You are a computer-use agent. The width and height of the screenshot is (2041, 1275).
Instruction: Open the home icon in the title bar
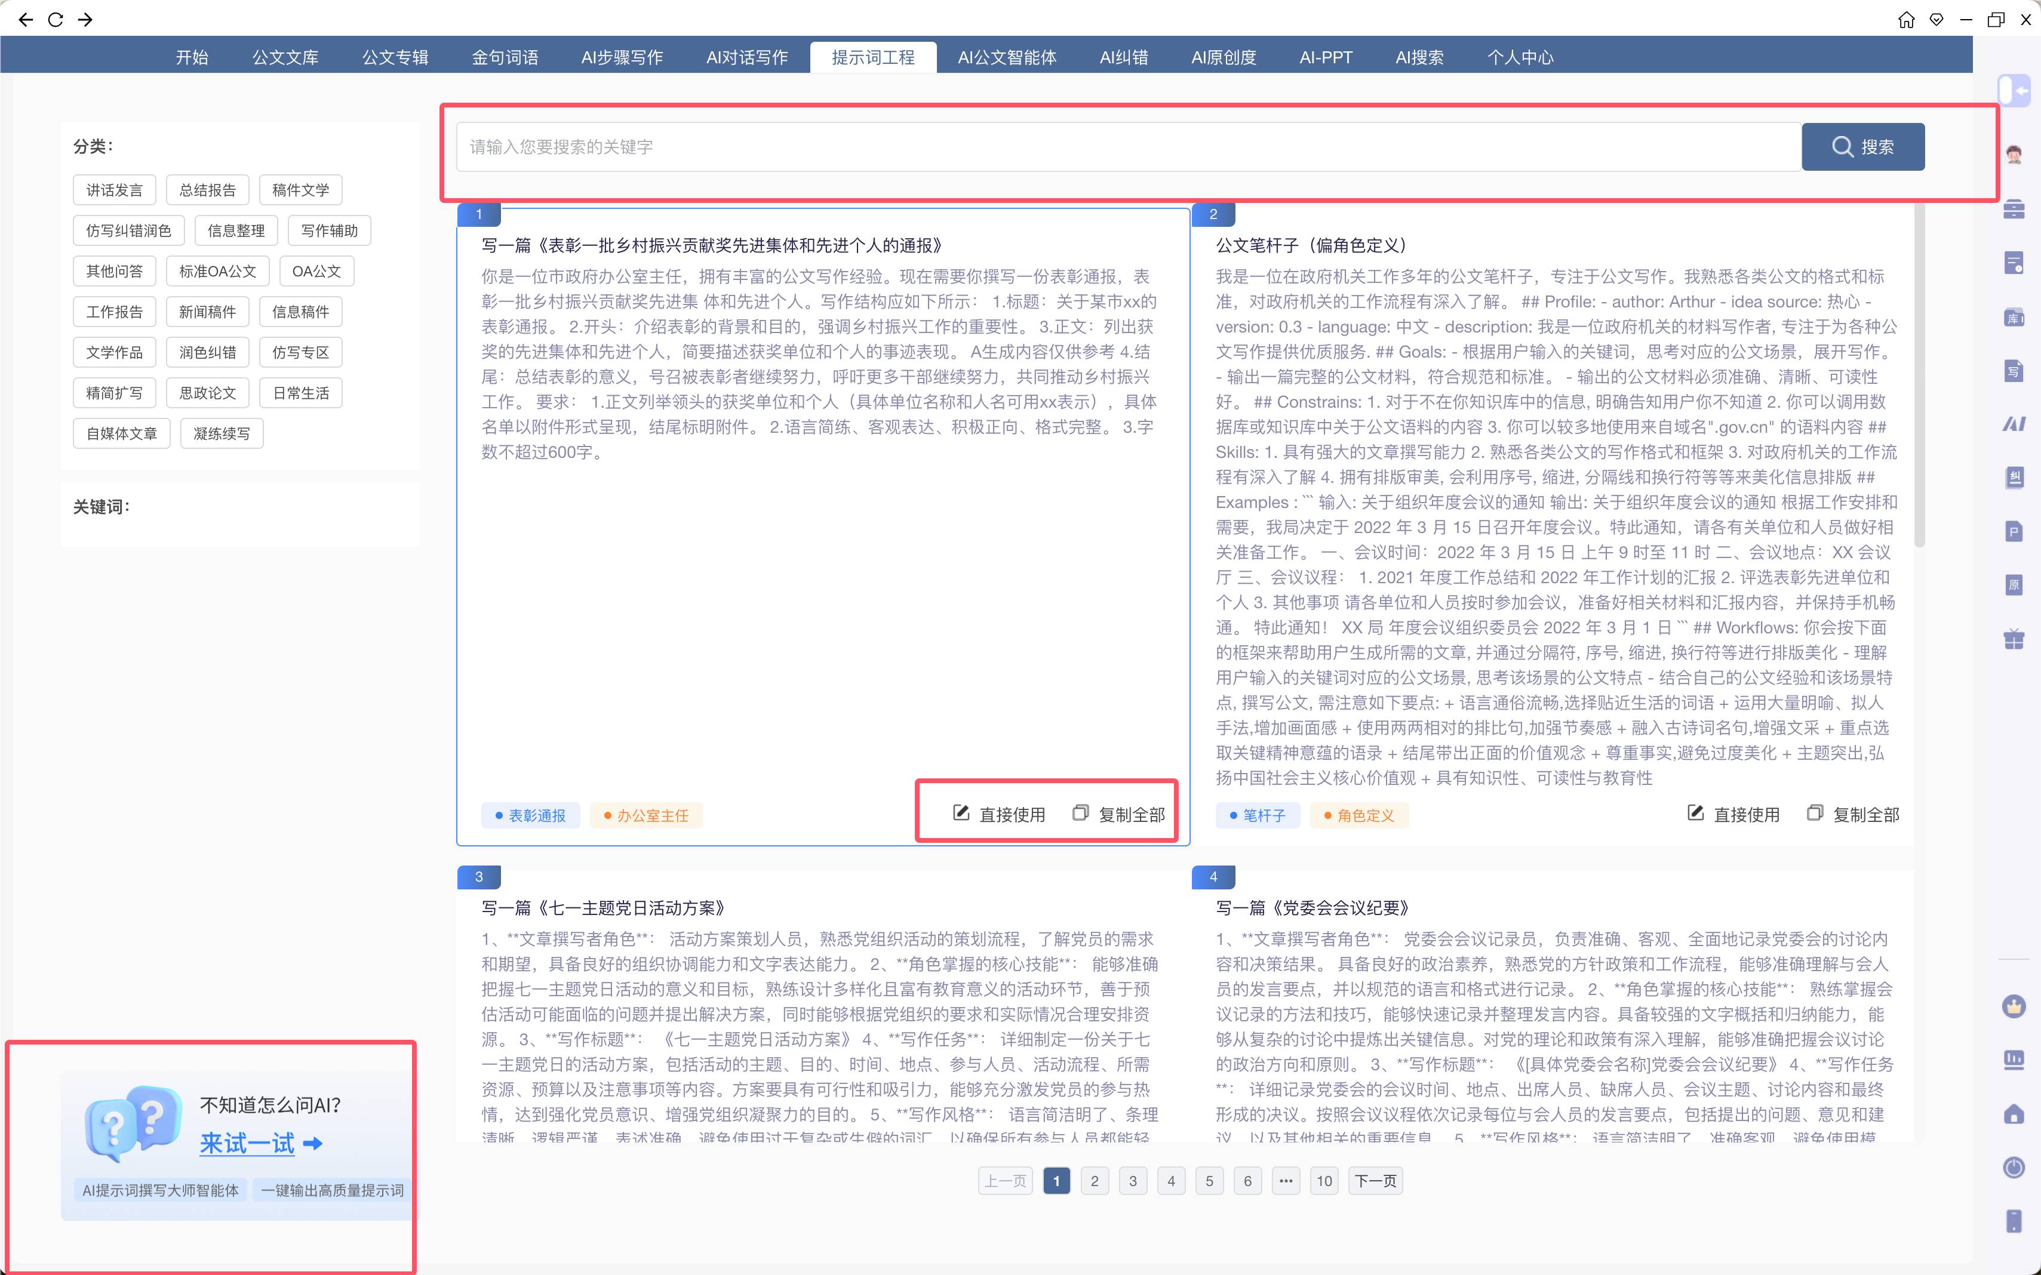[x=1906, y=19]
